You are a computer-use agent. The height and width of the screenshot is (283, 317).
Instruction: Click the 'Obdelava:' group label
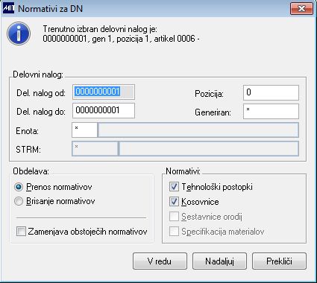(x=31, y=171)
